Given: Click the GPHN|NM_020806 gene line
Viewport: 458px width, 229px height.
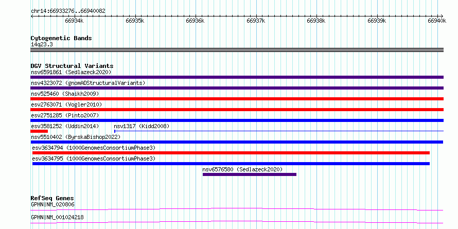Looking at the screenshot, I should [x=237, y=209].
